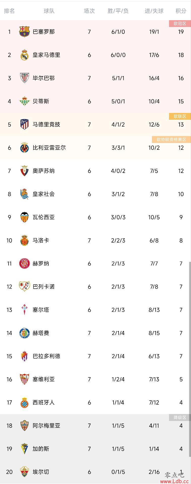Click the Atlético Madrid striped crest
This screenshot has width=191, height=484.
click(x=24, y=125)
